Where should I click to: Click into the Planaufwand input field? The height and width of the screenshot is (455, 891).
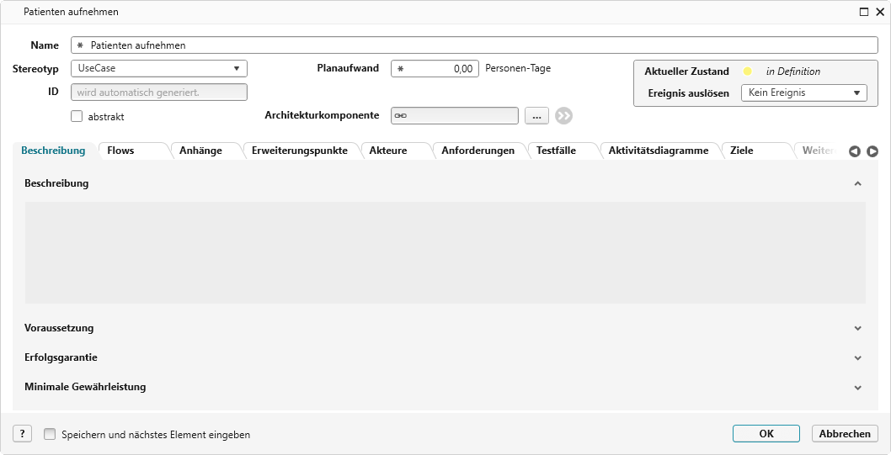pyautogui.click(x=438, y=69)
